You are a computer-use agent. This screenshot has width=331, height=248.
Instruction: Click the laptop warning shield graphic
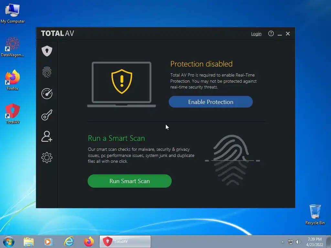tap(122, 84)
